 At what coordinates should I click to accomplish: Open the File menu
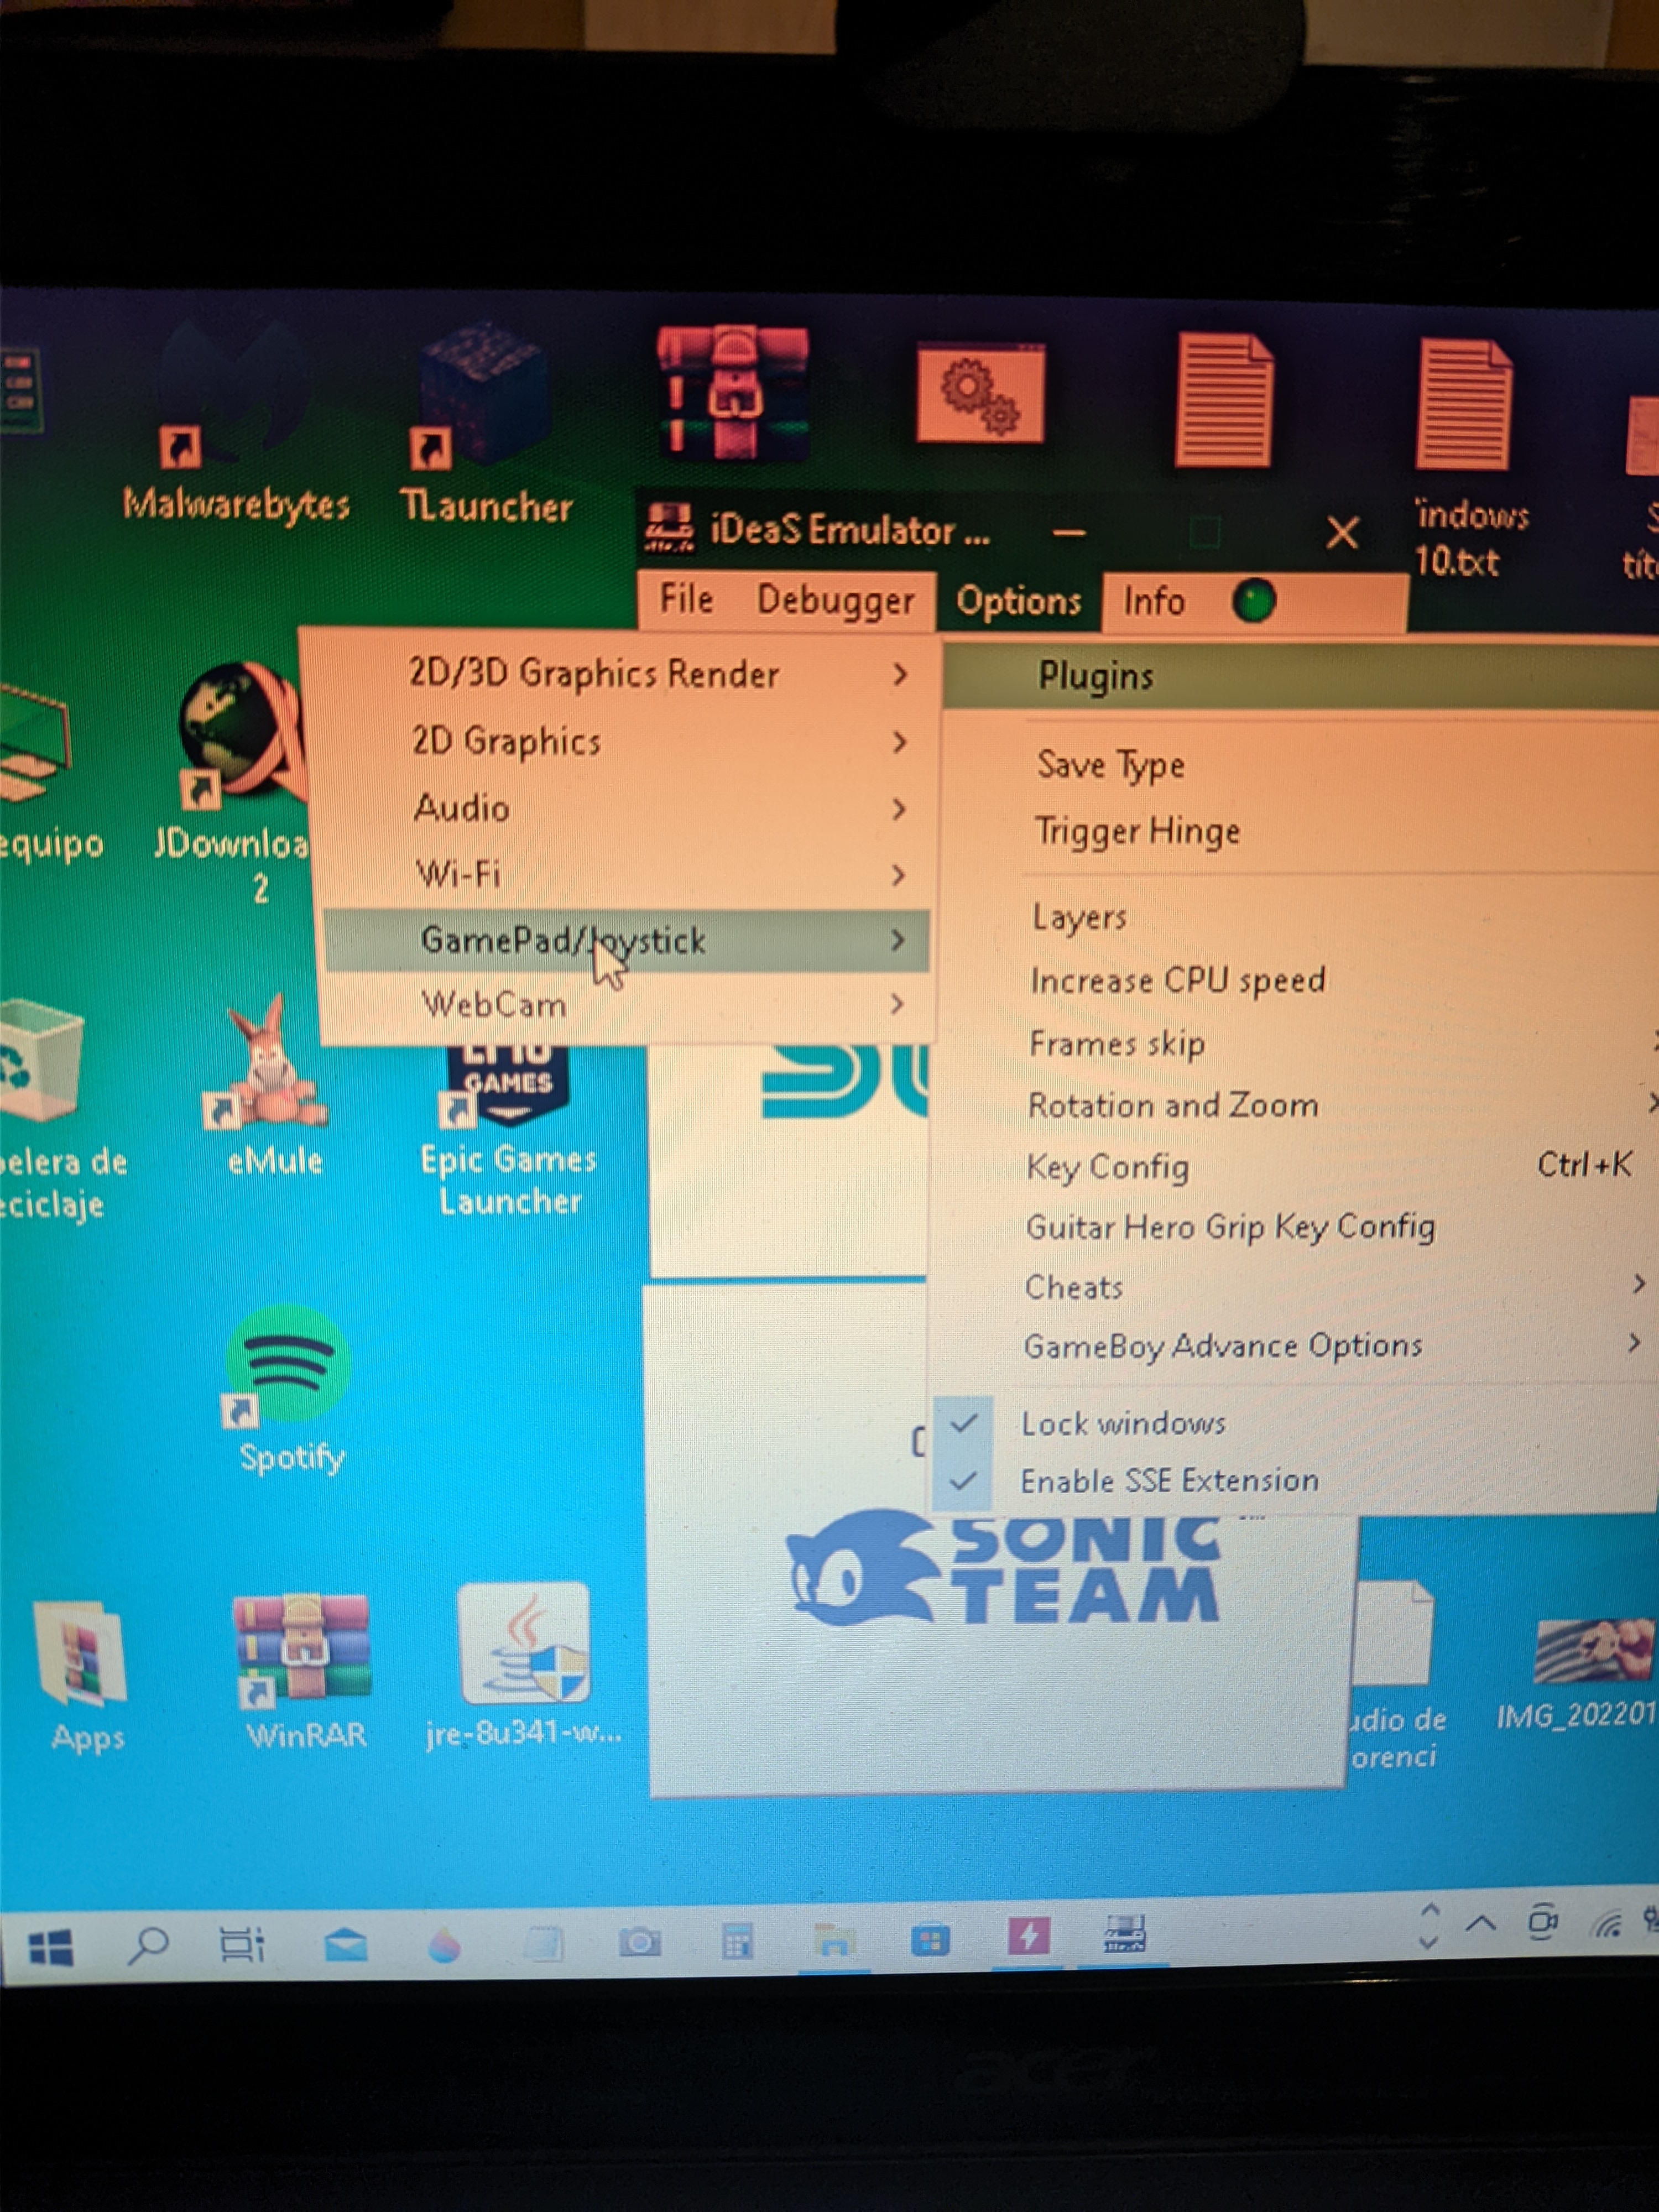tap(686, 599)
